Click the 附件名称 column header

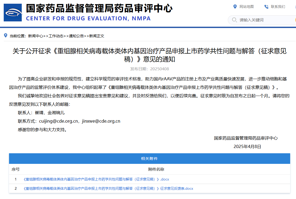tap(156, 169)
